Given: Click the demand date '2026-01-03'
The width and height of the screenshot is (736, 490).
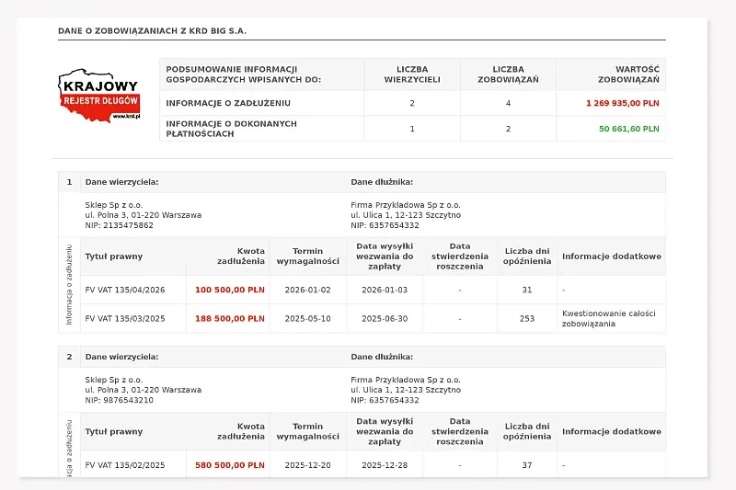Looking at the screenshot, I should pos(385,290).
